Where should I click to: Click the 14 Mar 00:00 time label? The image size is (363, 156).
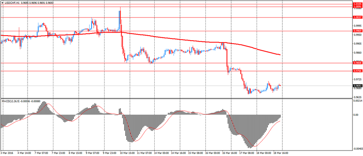161,153
